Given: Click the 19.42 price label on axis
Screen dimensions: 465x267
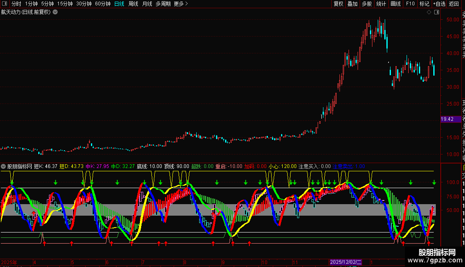Looking at the screenshot, I should [x=447, y=119].
